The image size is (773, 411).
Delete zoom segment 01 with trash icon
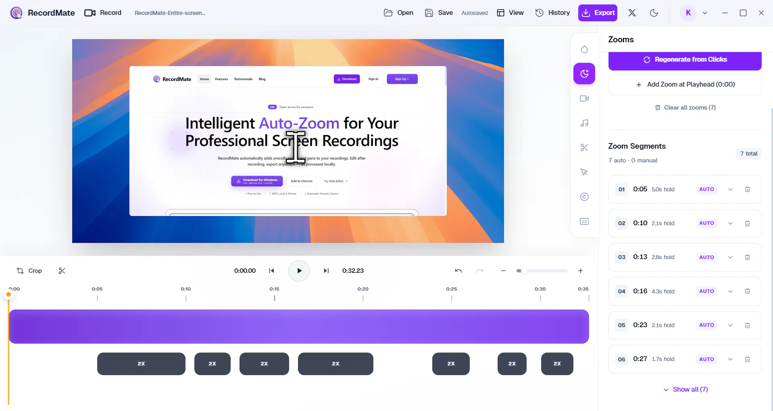(x=747, y=189)
